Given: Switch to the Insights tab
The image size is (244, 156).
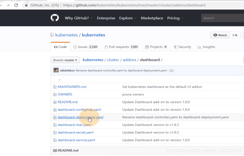Looking at the screenshot, I should 206,47.
